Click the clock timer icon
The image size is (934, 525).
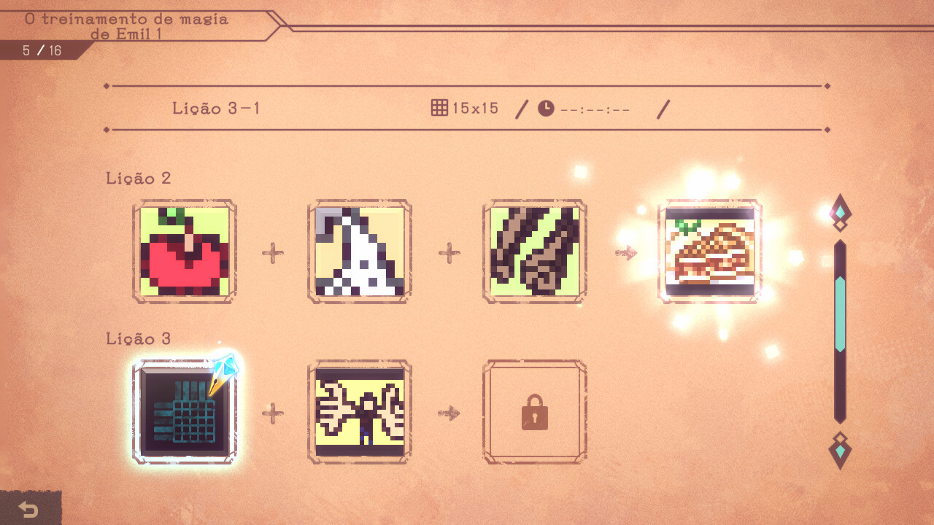pos(546,109)
